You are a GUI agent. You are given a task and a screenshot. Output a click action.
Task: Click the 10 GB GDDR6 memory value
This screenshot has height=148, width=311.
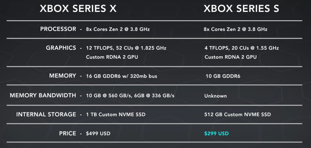(x=223, y=76)
